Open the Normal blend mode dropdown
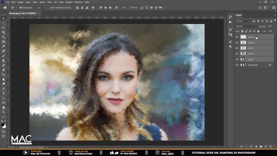The width and height of the screenshot is (277, 156). (246, 26)
